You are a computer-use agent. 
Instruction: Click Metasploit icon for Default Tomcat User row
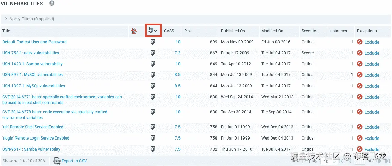(x=153, y=42)
